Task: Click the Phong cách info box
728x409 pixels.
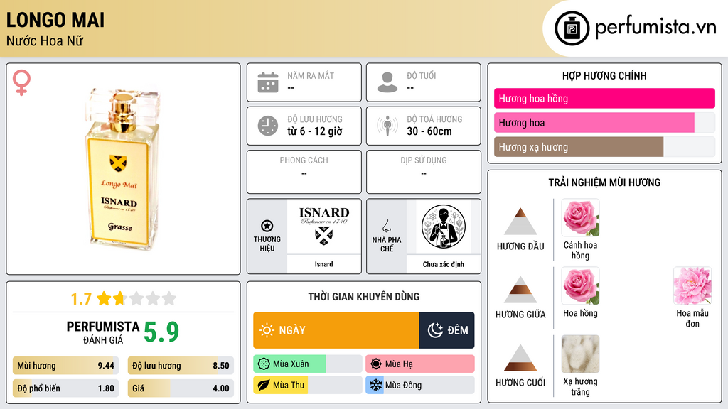Action: (304, 172)
